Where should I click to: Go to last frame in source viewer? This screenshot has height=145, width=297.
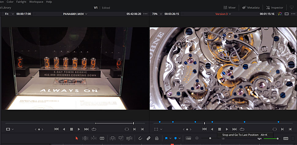(86, 129)
